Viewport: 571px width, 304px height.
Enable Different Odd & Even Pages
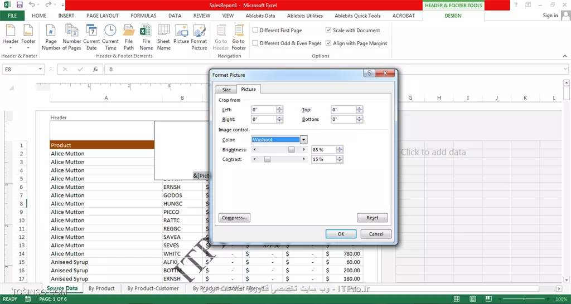[x=255, y=43]
